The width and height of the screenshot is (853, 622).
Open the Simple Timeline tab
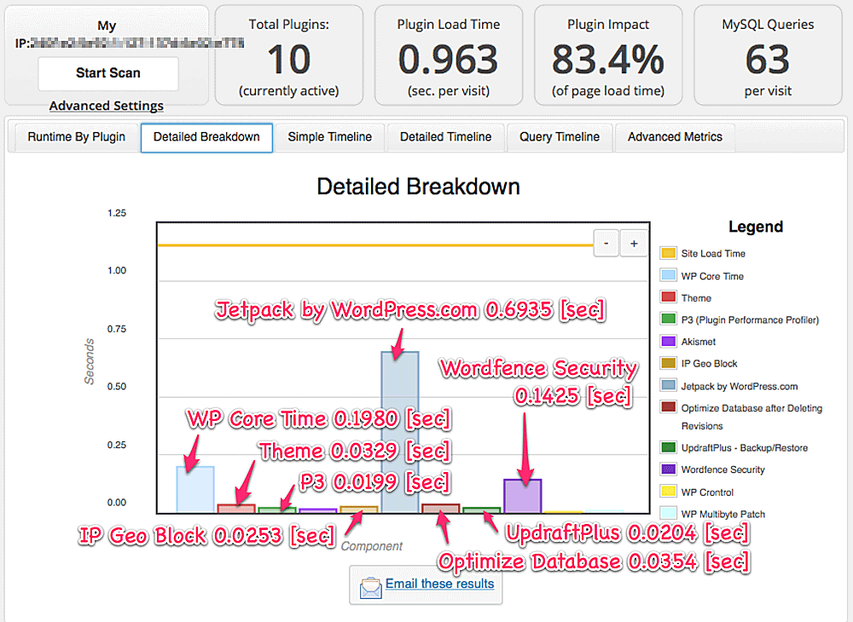(329, 137)
